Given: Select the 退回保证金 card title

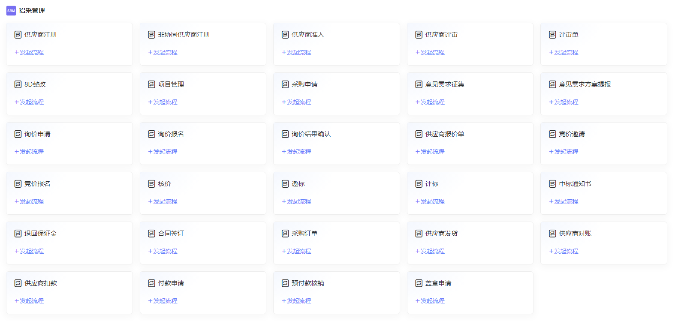Looking at the screenshot, I should tap(40, 234).
